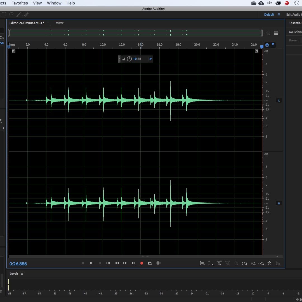This screenshot has height=302, width=302.
Task: Open the Window menu in menu bar
Action: [x=54, y=3]
